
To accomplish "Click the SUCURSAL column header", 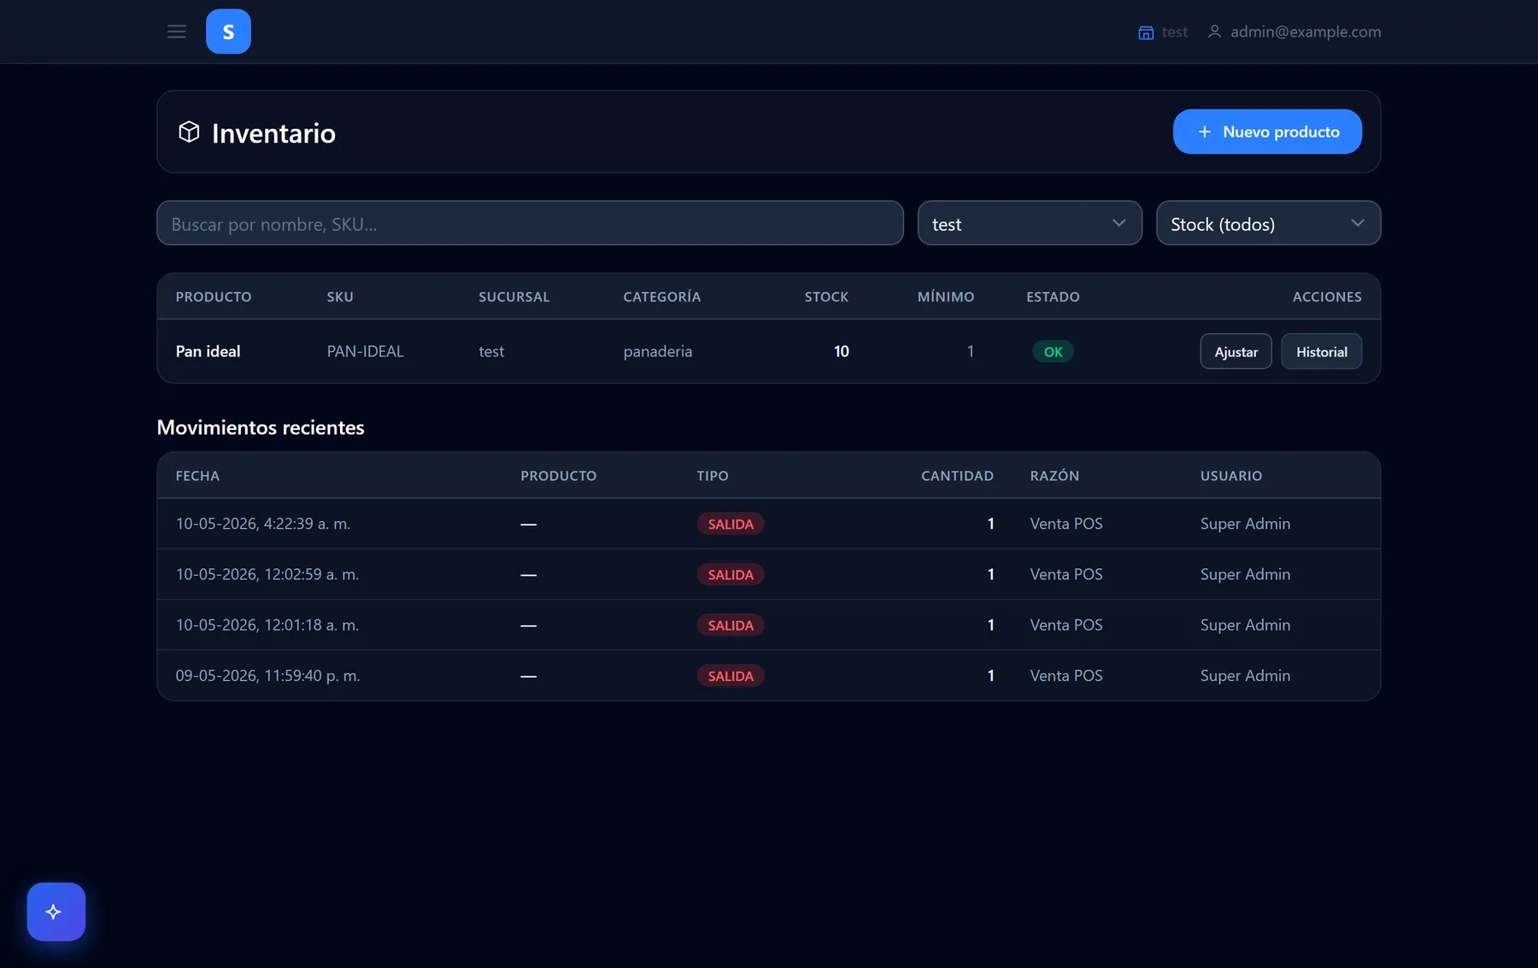I will pyautogui.click(x=514, y=296).
